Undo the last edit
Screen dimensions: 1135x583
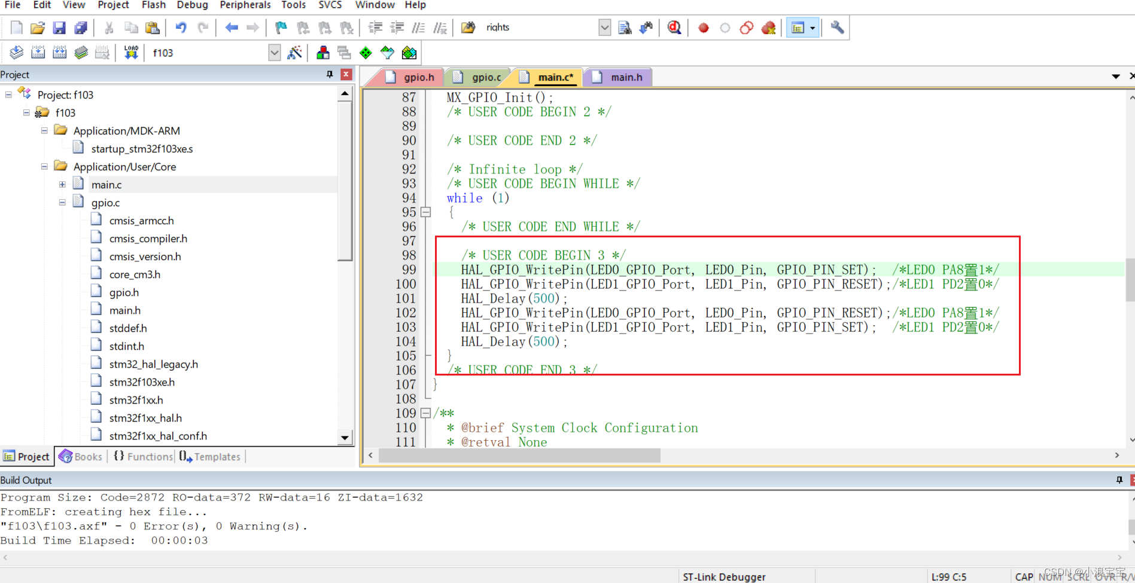(x=181, y=28)
